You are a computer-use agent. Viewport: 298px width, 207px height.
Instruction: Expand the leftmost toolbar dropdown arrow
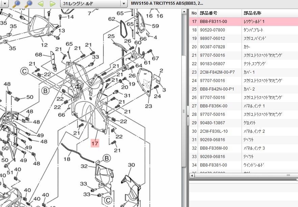(5, 4)
